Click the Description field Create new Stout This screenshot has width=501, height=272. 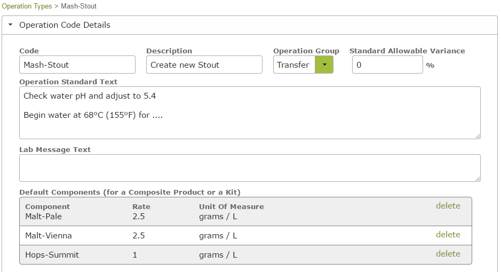[204, 65]
